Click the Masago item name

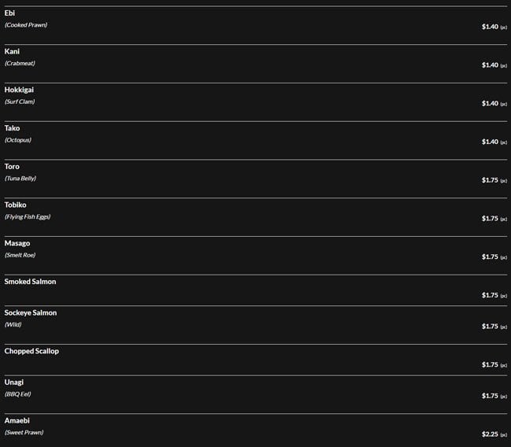click(x=17, y=243)
